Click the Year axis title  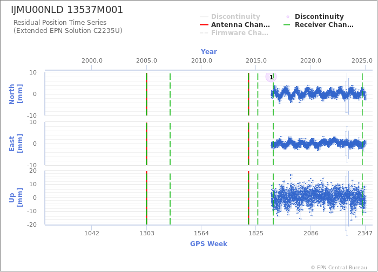[x=209, y=52]
